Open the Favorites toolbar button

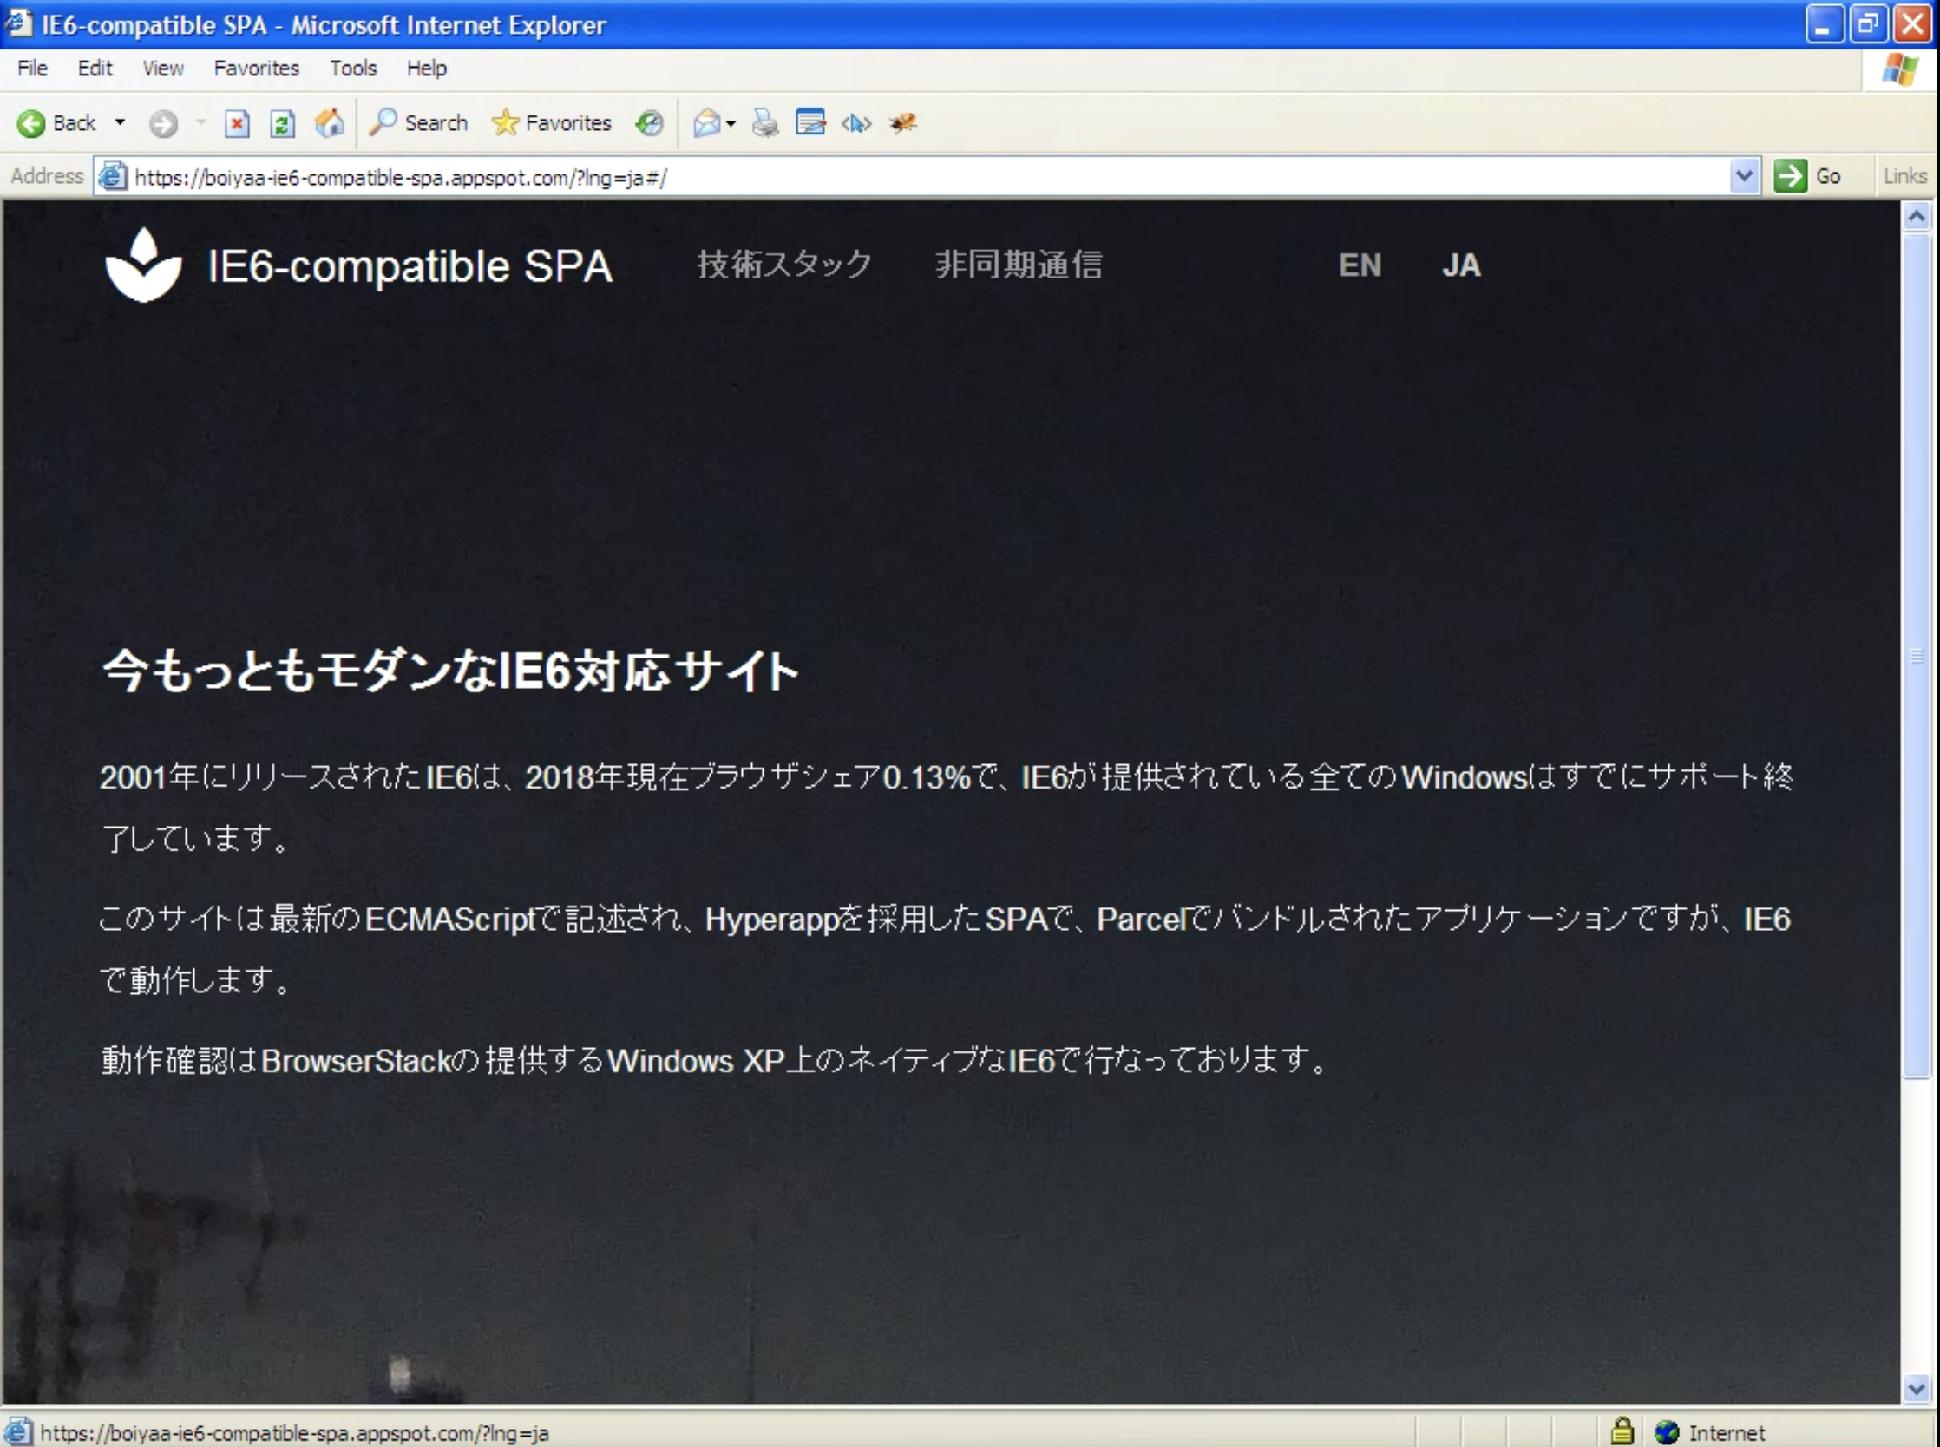pyautogui.click(x=551, y=122)
